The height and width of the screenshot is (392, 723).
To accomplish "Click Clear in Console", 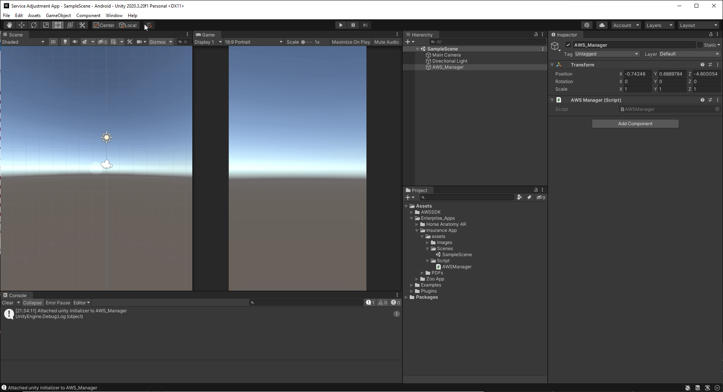I will coord(8,302).
